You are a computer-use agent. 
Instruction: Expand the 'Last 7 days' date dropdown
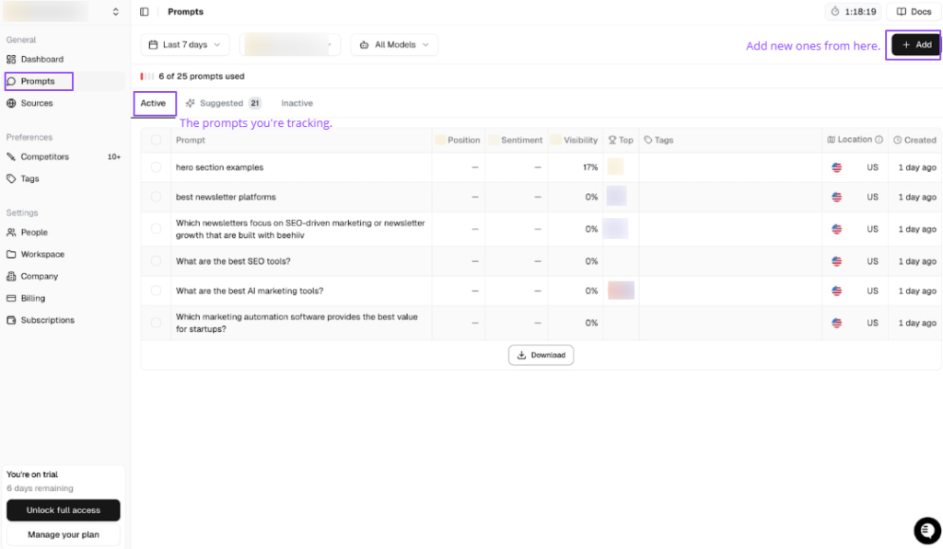(184, 45)
